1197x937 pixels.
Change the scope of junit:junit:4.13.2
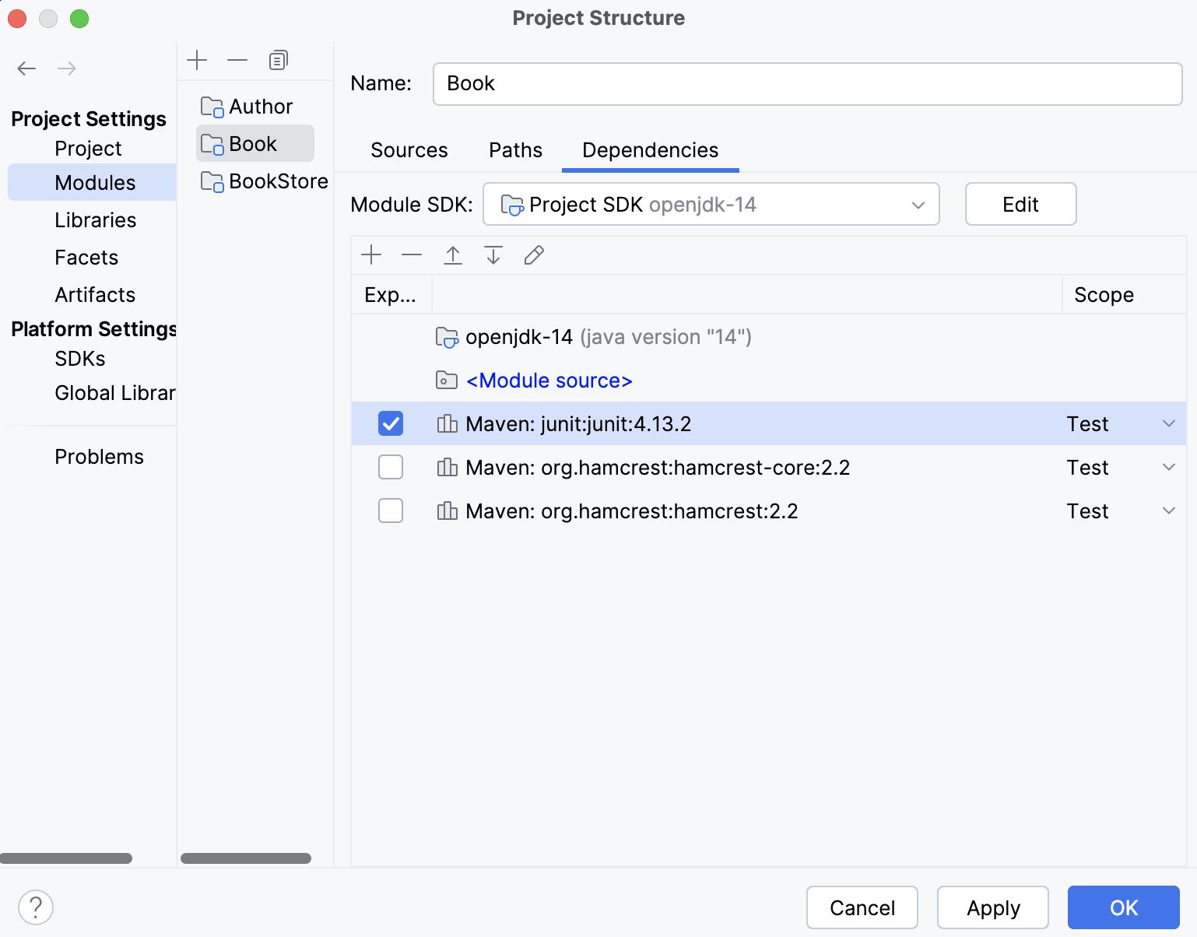click(1168, 423)
